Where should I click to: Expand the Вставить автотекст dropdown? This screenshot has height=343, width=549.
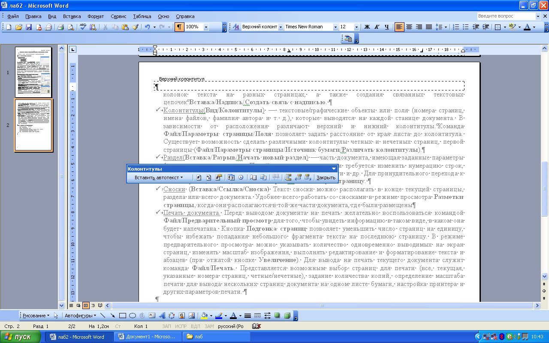pyautogui.click(x=159, y=177)
